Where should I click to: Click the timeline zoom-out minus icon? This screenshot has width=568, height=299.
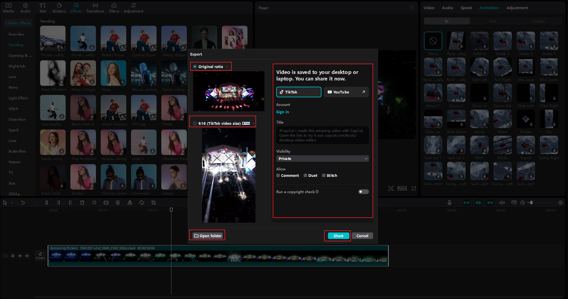click(x=522, y=203)
